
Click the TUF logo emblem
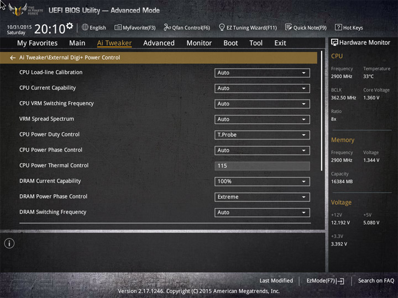pos(17,9)
